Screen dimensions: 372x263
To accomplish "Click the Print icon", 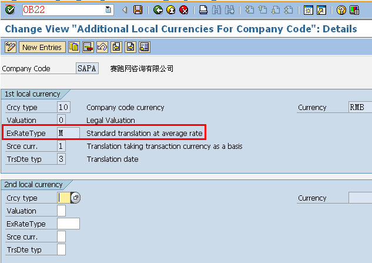I will (x=203, y=10).
